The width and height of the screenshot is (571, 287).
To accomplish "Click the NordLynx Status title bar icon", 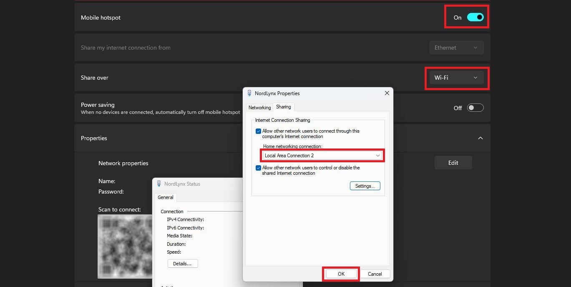I will point(158,184).
